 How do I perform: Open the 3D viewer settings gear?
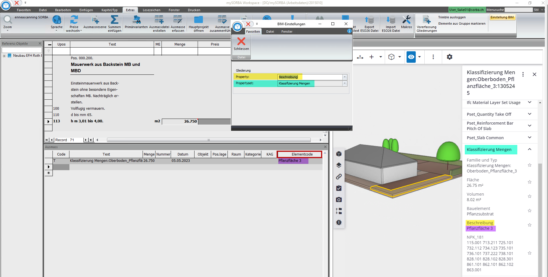(449, 57)
